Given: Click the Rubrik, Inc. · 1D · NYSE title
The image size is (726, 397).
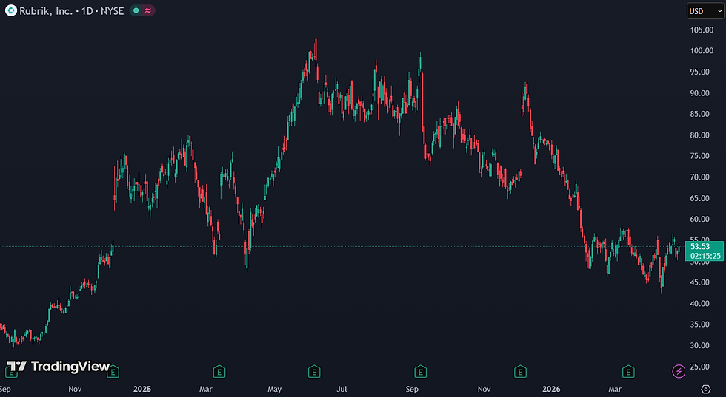Looking at the screenshot, I should tap(71, 11).
